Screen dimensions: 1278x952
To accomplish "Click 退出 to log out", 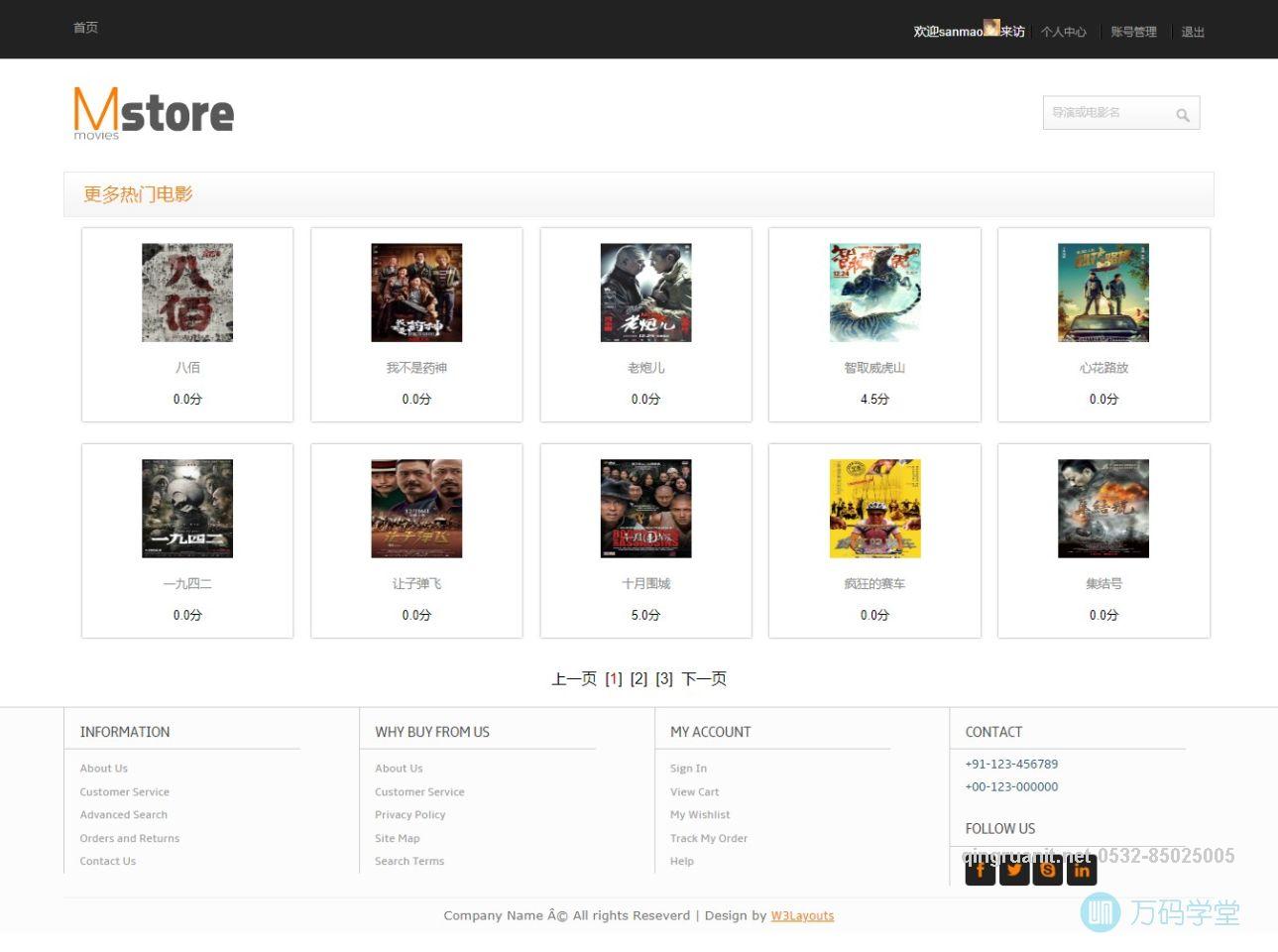I will 1193,32.
